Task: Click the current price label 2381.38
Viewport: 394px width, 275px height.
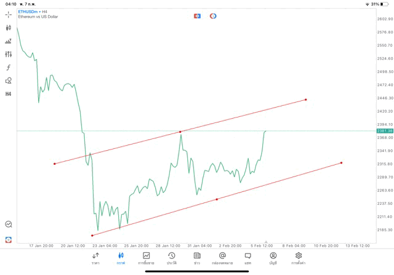Action: click(x=385, y=131)
